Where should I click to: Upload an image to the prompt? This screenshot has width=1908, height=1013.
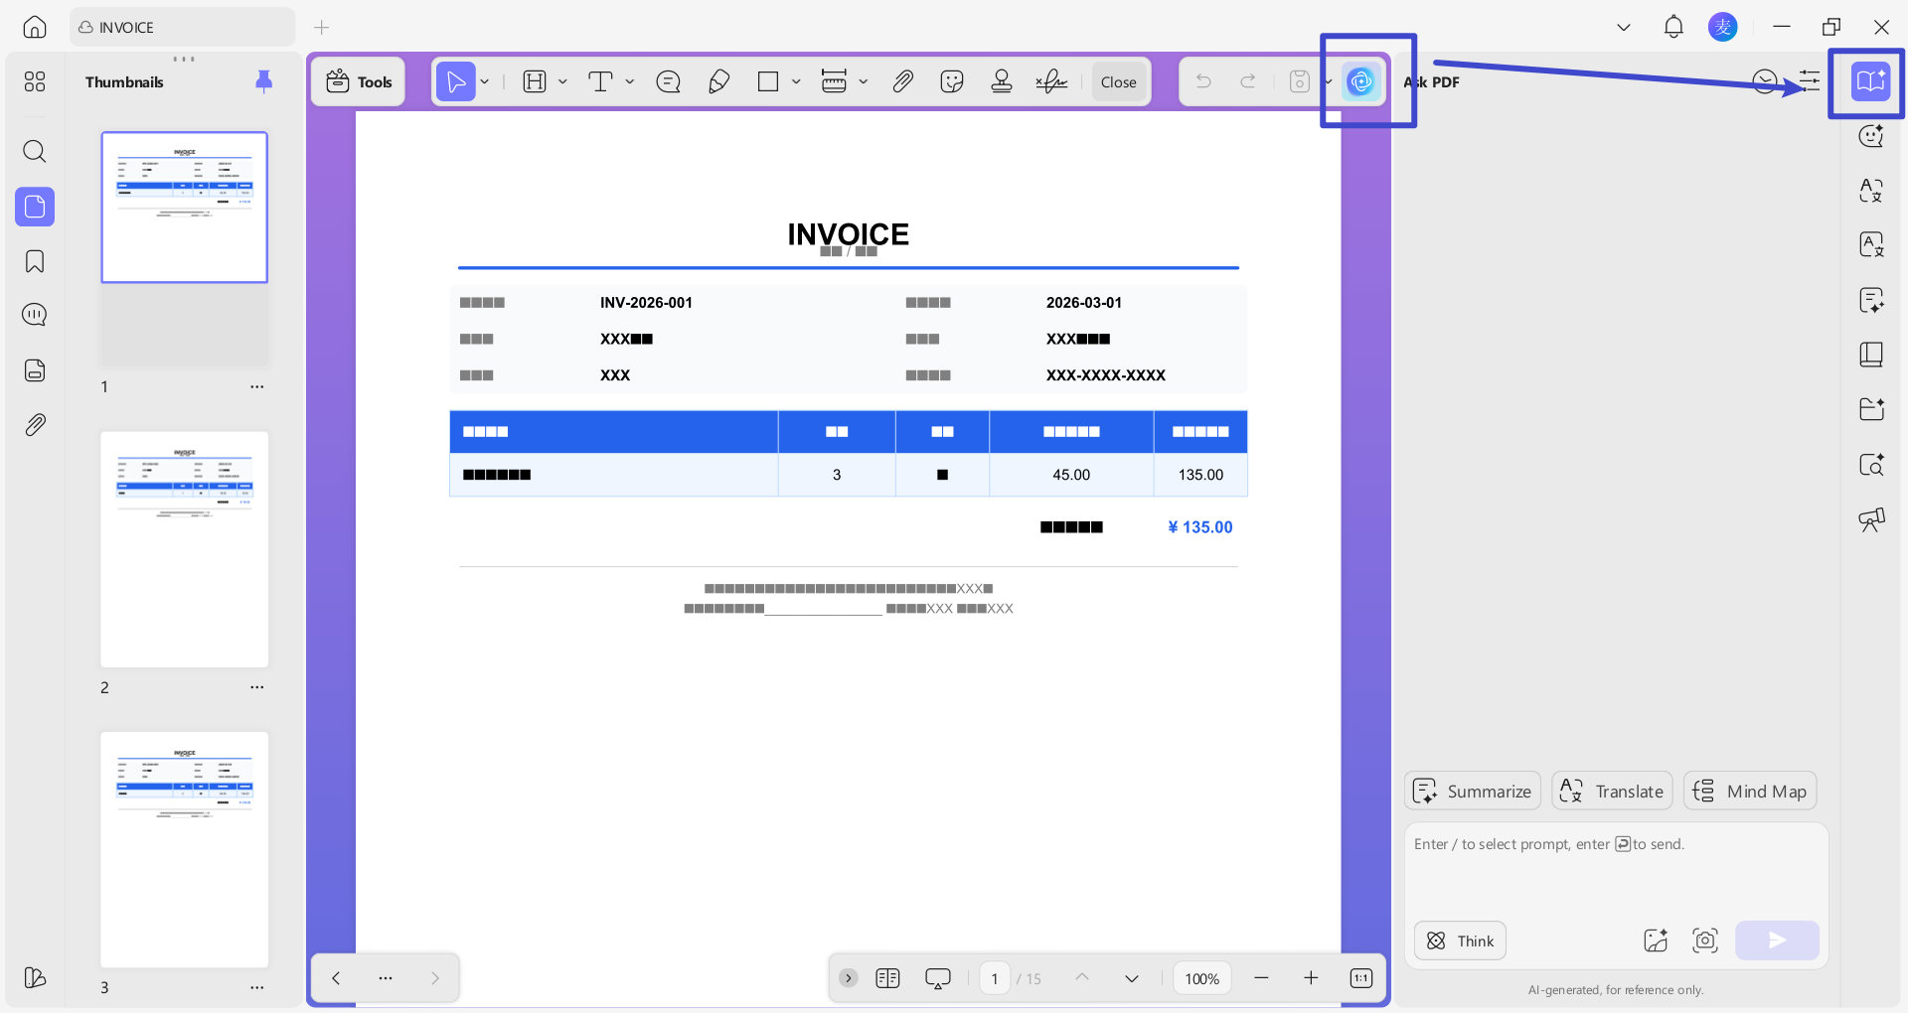pos(1656,941)
